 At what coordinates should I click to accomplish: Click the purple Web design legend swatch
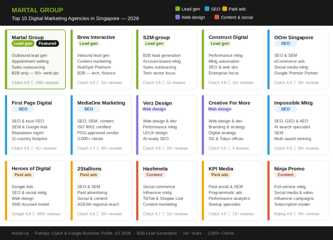(178, 17)
